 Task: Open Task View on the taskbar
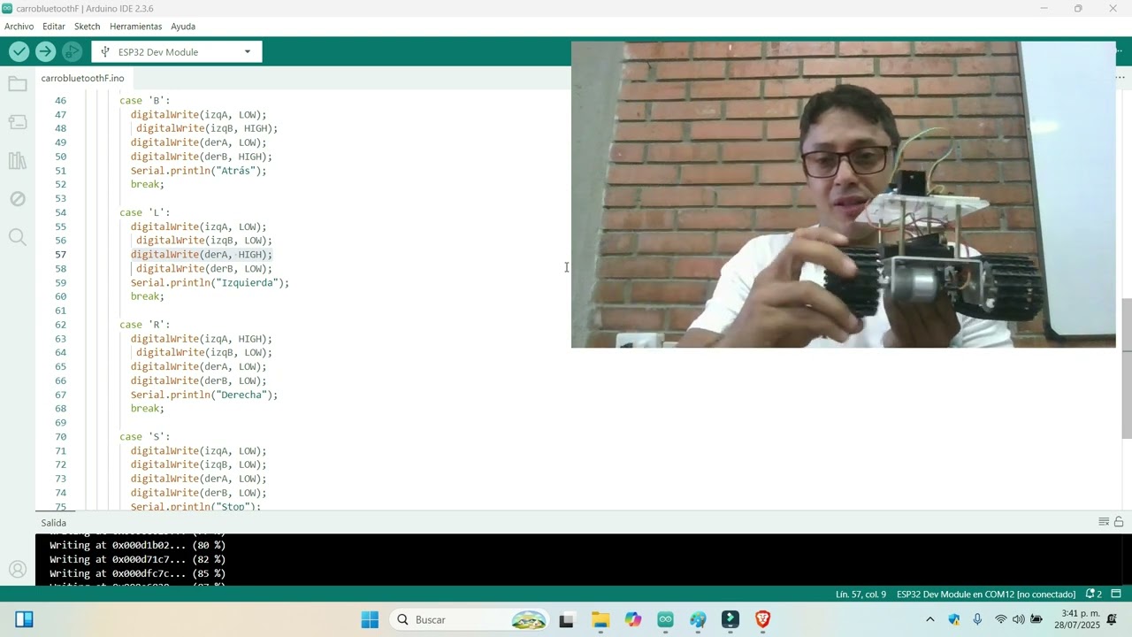click(566, 619)
